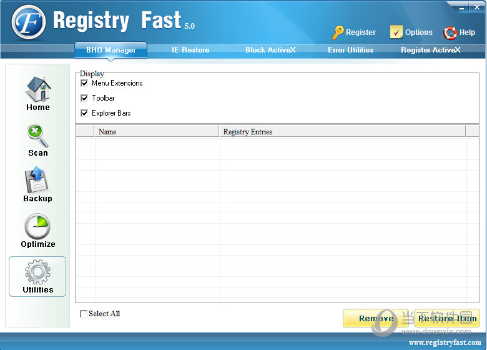The width and height of the screenshot is (487, 350).
Task: Uncheck Explorer Bars display option
Action: pos(84,113)
